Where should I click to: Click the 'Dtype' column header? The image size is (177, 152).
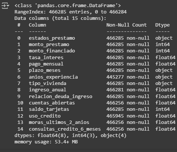click(x=162, y=25)
